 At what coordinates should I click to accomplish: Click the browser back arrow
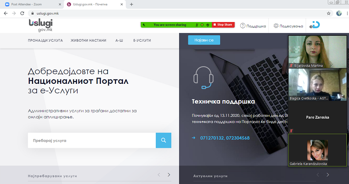point(5,13)
